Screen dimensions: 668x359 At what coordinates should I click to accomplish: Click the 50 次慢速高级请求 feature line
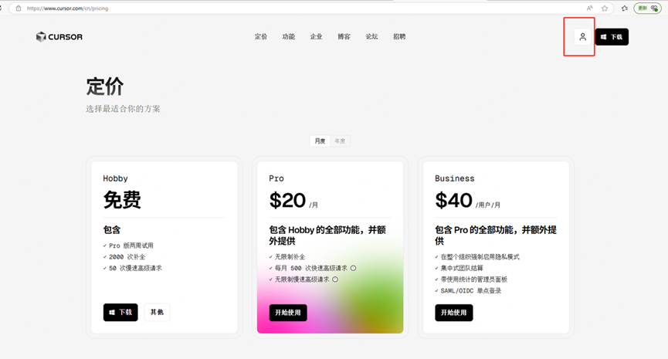point(133,268)
